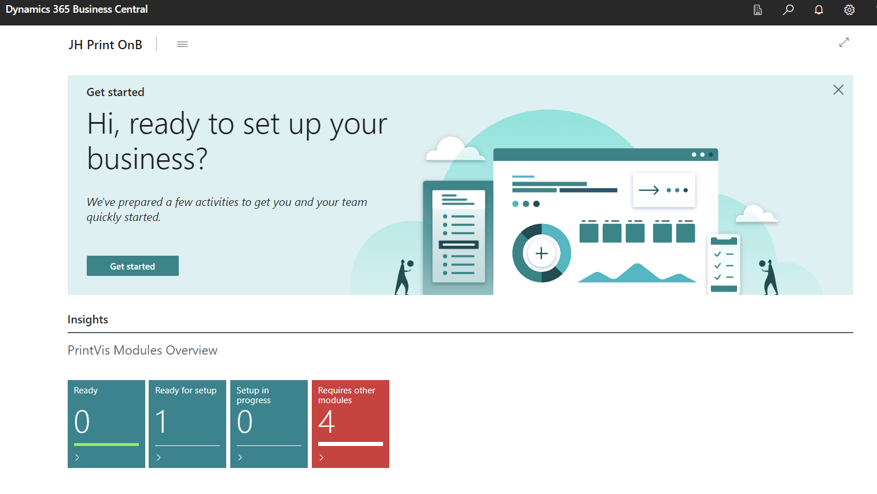The width and height of the screenshot is (877, 494).
Task: Click chevron arrow on Ready tile
Action: click(78, 458)
